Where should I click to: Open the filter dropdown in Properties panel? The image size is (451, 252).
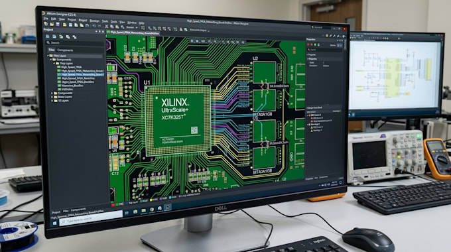click(340, 46)
